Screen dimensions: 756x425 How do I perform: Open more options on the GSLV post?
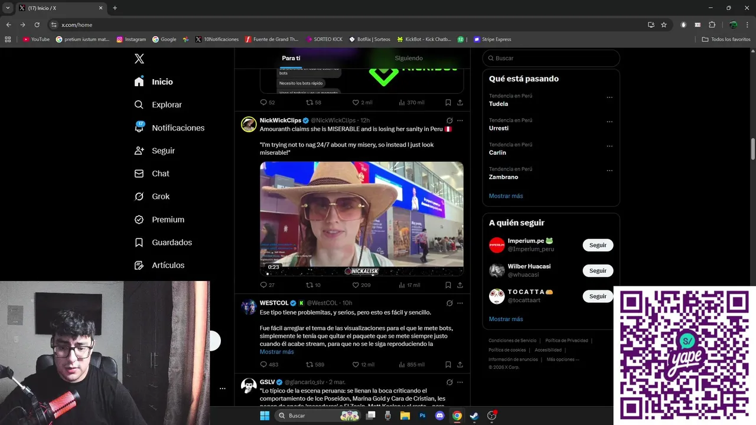click(460, 382)
